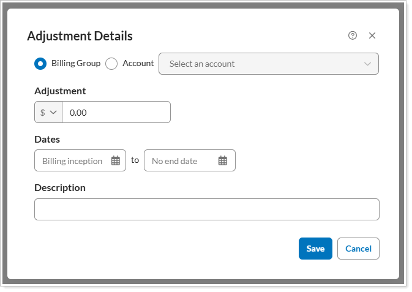Click the Billing Group option label
This screenshot has height=292, width=412.
click(x=76, y=63)
